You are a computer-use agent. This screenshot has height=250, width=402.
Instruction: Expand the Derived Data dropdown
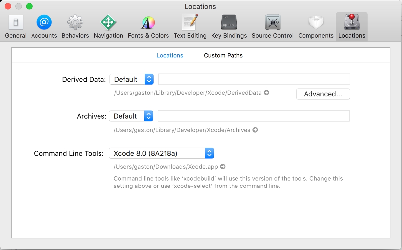[x=131, y=79]
